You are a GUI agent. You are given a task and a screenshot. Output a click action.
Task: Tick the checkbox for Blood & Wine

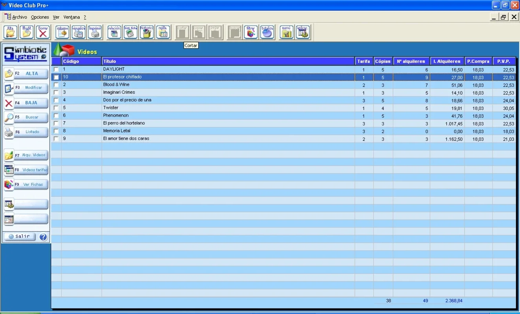(x=56, y=85)
